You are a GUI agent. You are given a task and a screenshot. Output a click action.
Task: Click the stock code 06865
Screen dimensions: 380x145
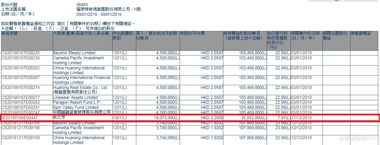(82, 4)
